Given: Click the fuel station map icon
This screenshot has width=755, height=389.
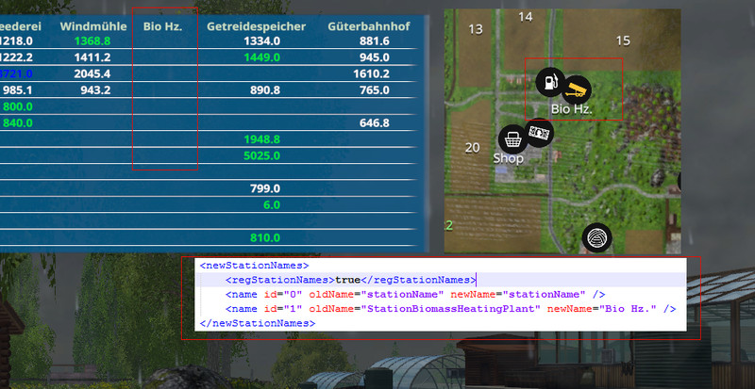Looking at the screenshot, I should (549, 82).
